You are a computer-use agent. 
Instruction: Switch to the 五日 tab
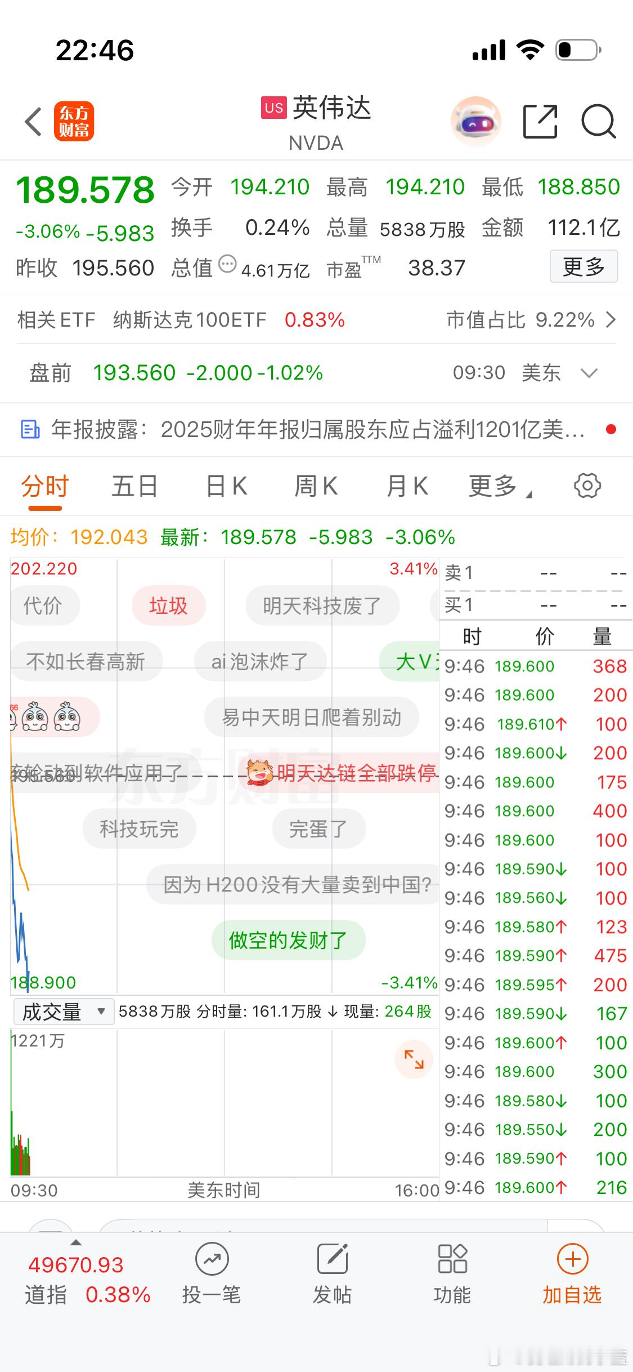134,486
